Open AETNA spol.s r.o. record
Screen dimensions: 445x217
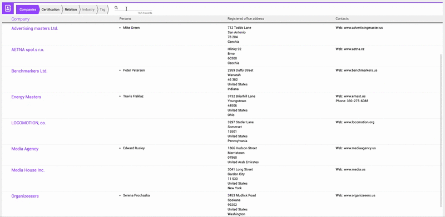[28, 49]
